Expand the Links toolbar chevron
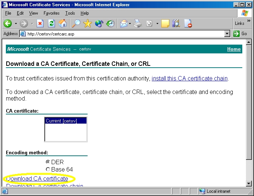The height and width of the screenshot is (196, 254). pos(249,21)
